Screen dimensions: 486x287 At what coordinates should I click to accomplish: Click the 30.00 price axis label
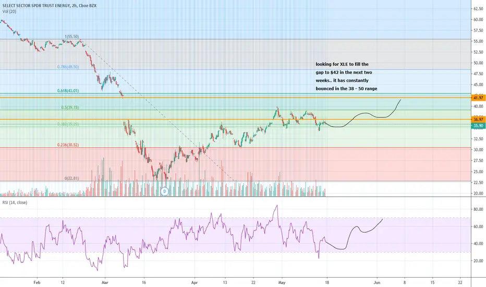coord(478,150)
